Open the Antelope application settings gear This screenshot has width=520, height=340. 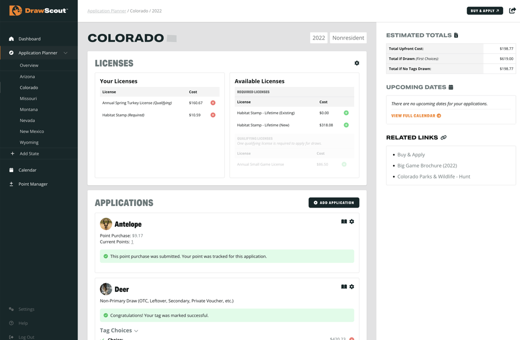352,221
